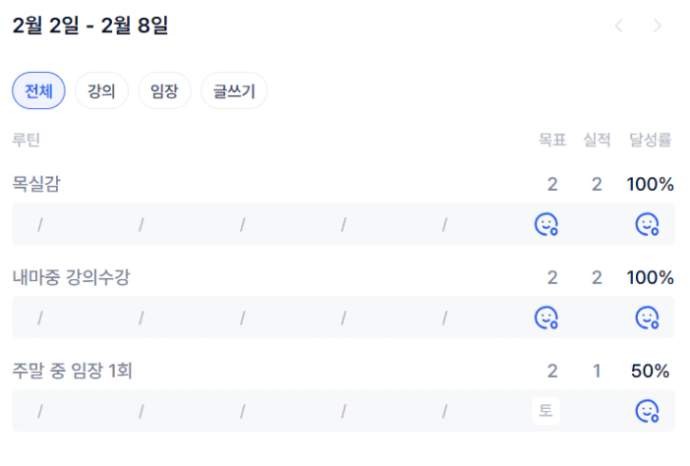Click the 2월 2일 - 2월 8일 date heading
690x466 pixels.
point(89,27)
